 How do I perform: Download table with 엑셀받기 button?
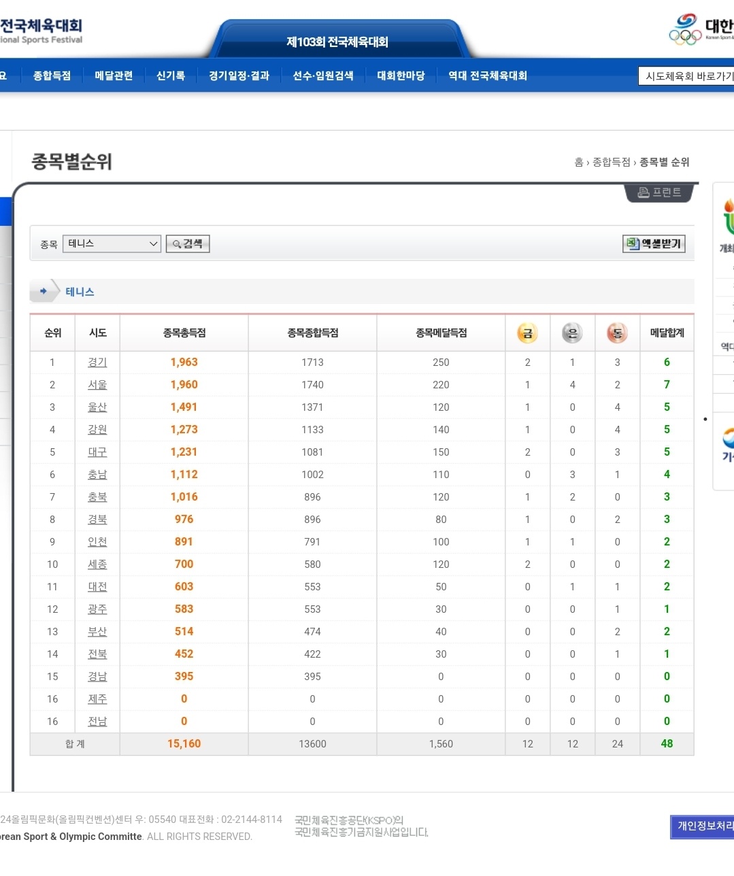[x=654, y=243]
